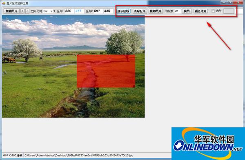The height and width of the screenshot is (160, 245).
Task: Close the window
Action: pyautogui.click(x=238, y=2)
